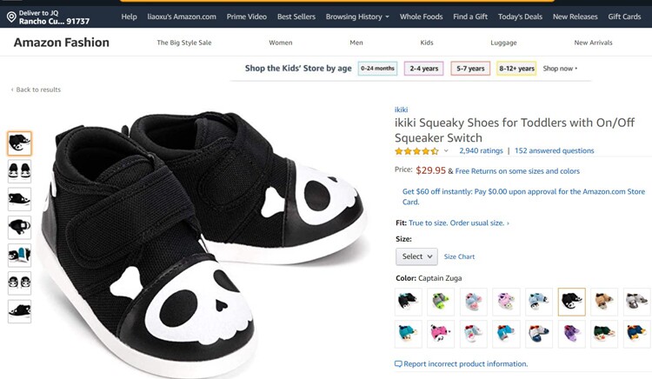Image resolution: width=652 pixels, height=379 pixels.
Task: Click the deliver-to location pin icon
Action: 11,17
